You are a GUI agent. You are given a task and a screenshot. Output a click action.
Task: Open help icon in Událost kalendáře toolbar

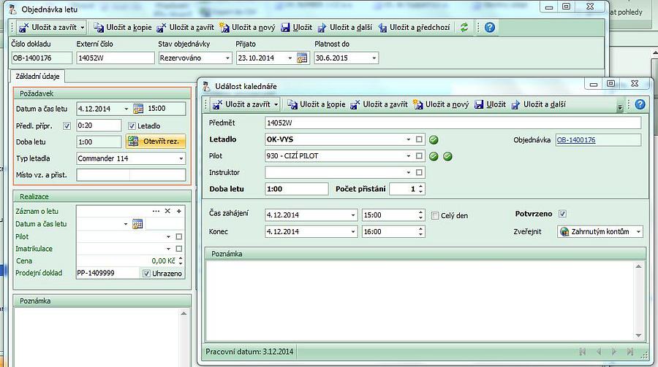click(x=640, y=104)
